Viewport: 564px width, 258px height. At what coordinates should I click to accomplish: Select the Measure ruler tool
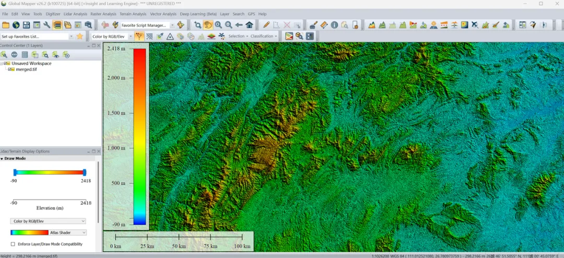tap(324, 25)
